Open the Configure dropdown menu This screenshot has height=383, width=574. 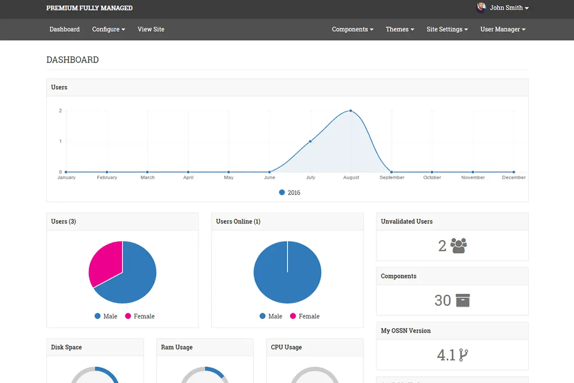point(108,29)
